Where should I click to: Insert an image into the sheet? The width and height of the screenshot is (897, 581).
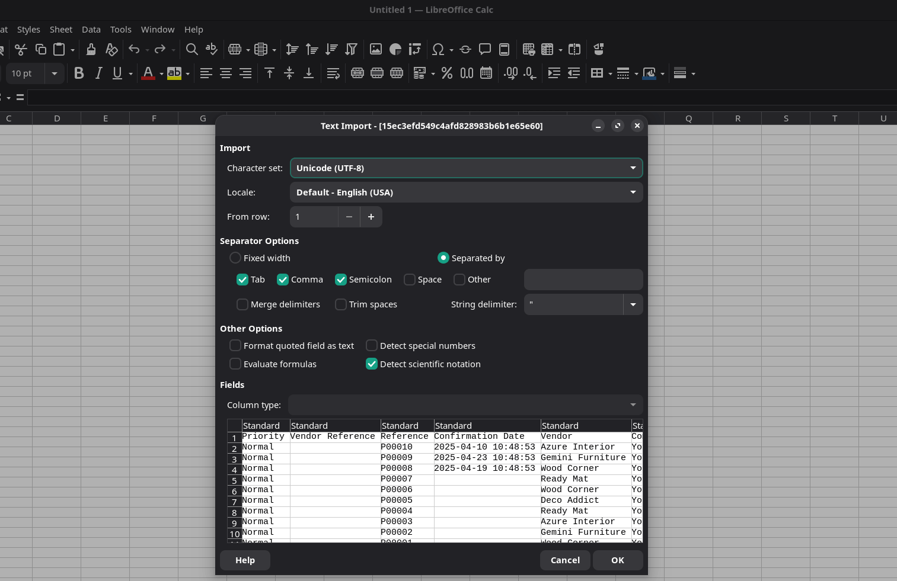click(376, 49)
